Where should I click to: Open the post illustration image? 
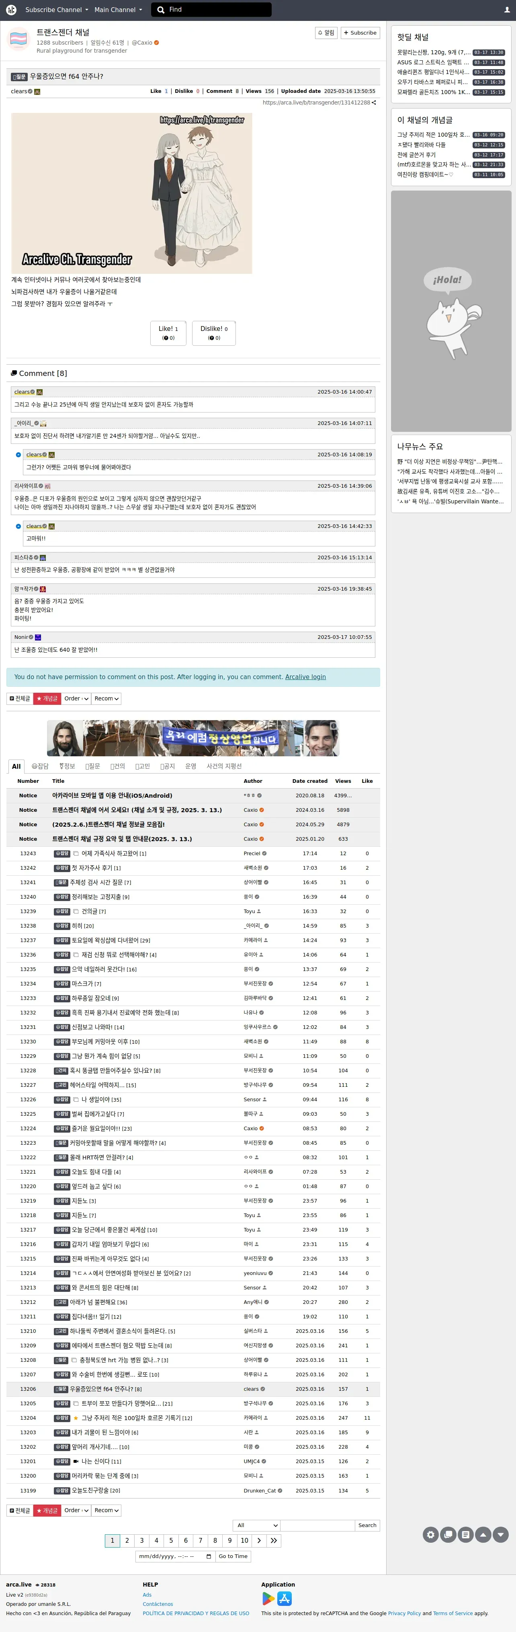(x=132, y=193)
